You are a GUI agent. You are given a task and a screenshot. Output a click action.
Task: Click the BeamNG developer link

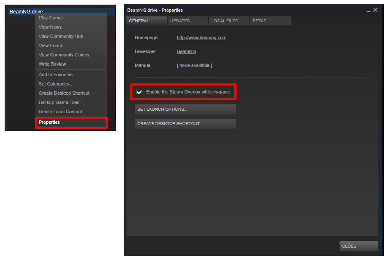186,51
